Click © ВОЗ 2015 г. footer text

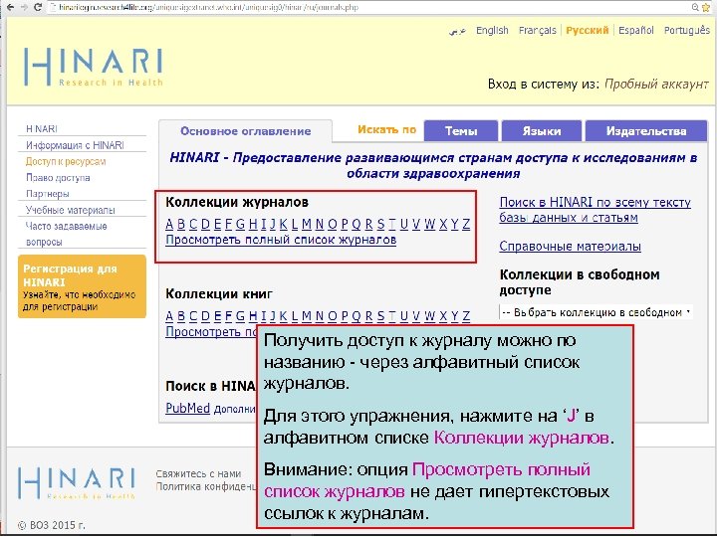51,525
